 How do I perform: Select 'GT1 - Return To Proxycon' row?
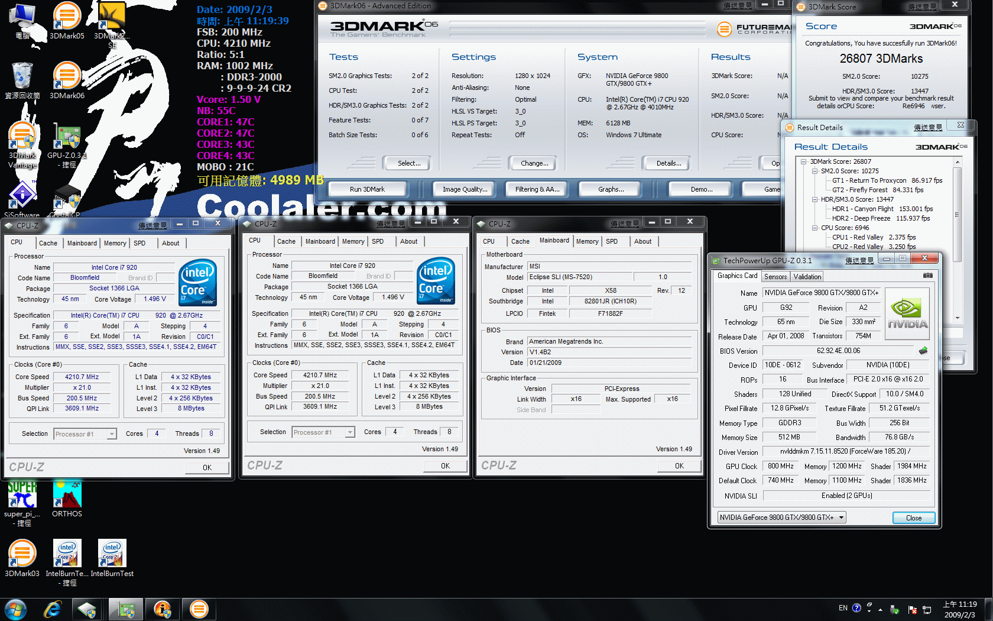(887, 180)
